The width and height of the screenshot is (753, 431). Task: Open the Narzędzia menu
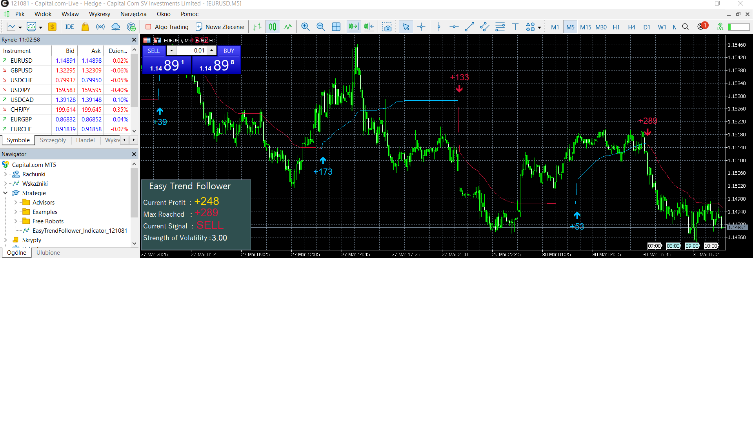(133, 14)
